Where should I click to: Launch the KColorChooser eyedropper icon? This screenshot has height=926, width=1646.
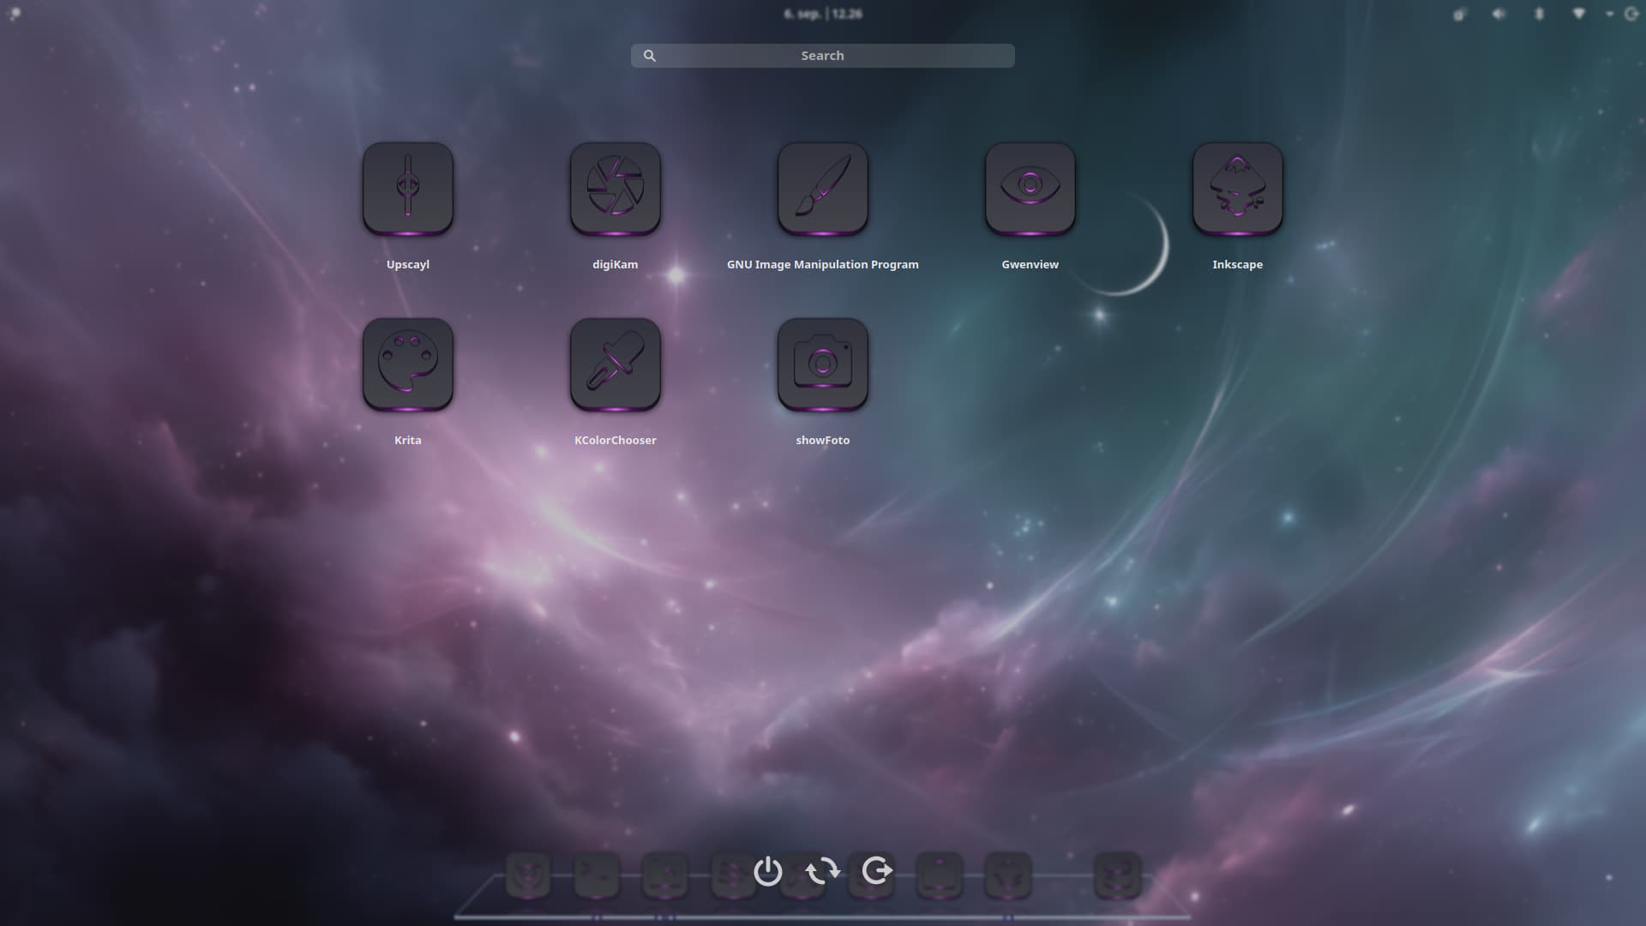[x=616, y=364]
